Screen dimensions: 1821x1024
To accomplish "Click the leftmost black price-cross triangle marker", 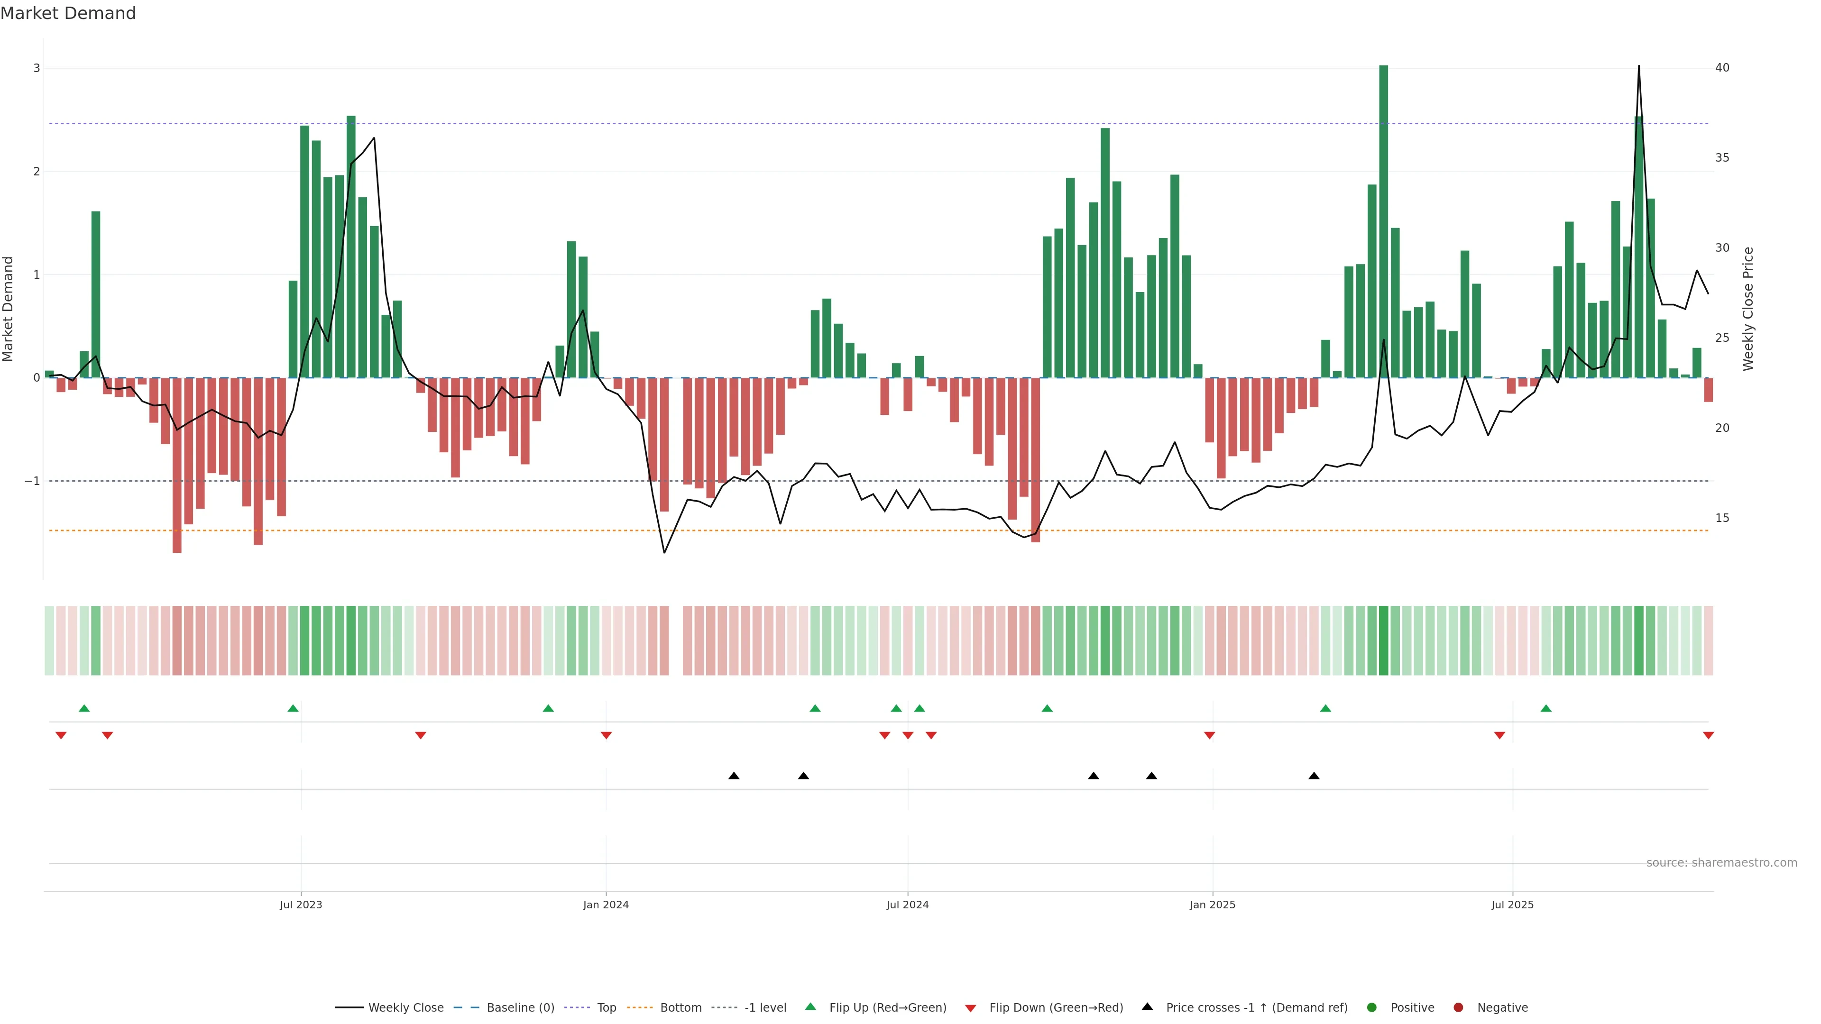I will (x=734, y=776).
